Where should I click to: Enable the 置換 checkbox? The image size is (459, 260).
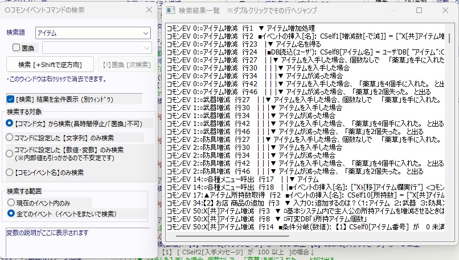coord(17,48)
